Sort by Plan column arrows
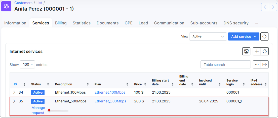The image size is (278, 118). 127,84
